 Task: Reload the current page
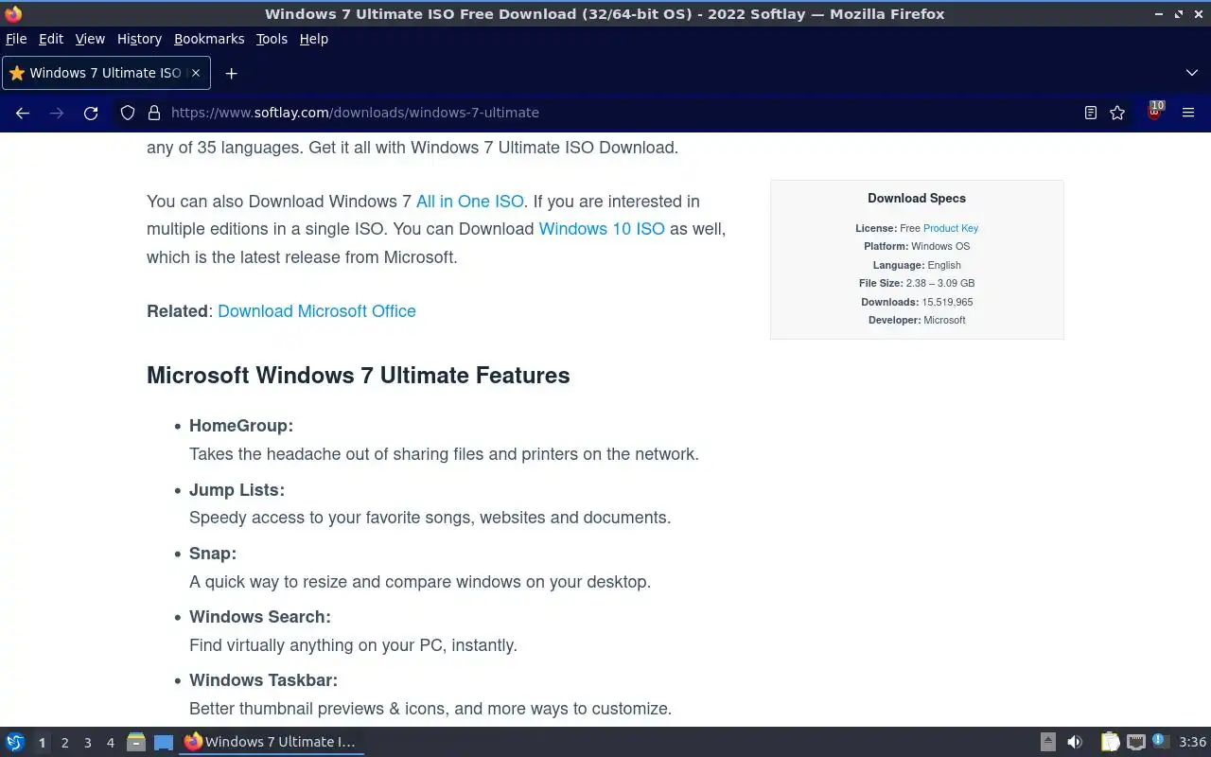tap(91, 113)
